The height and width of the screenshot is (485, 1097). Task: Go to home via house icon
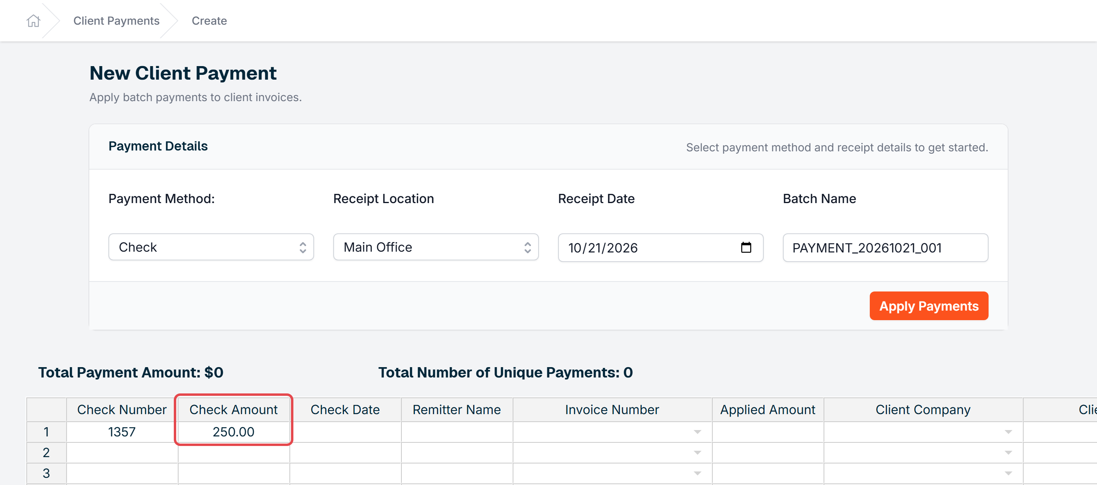33,20
